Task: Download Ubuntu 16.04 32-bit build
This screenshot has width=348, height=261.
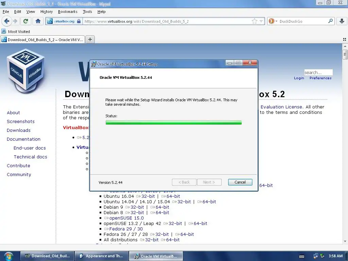Action: click(x=145, y=196)
